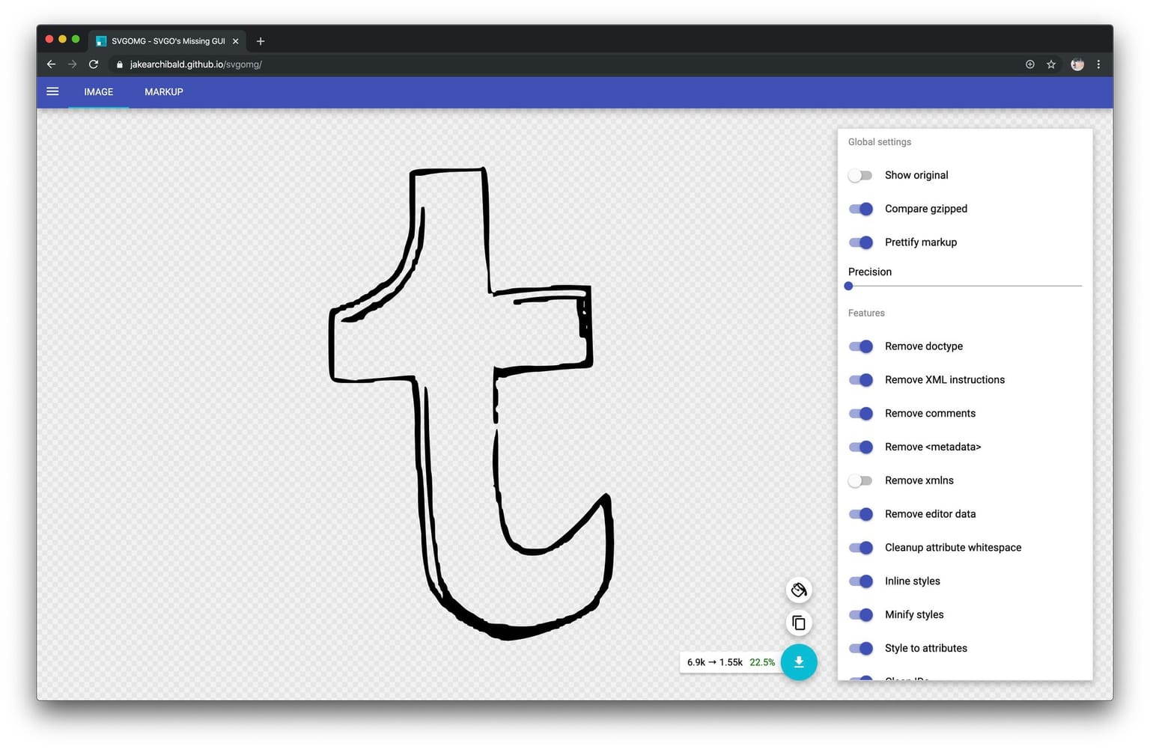
Task: Click the address bar URL
Action: pos(195,64)
